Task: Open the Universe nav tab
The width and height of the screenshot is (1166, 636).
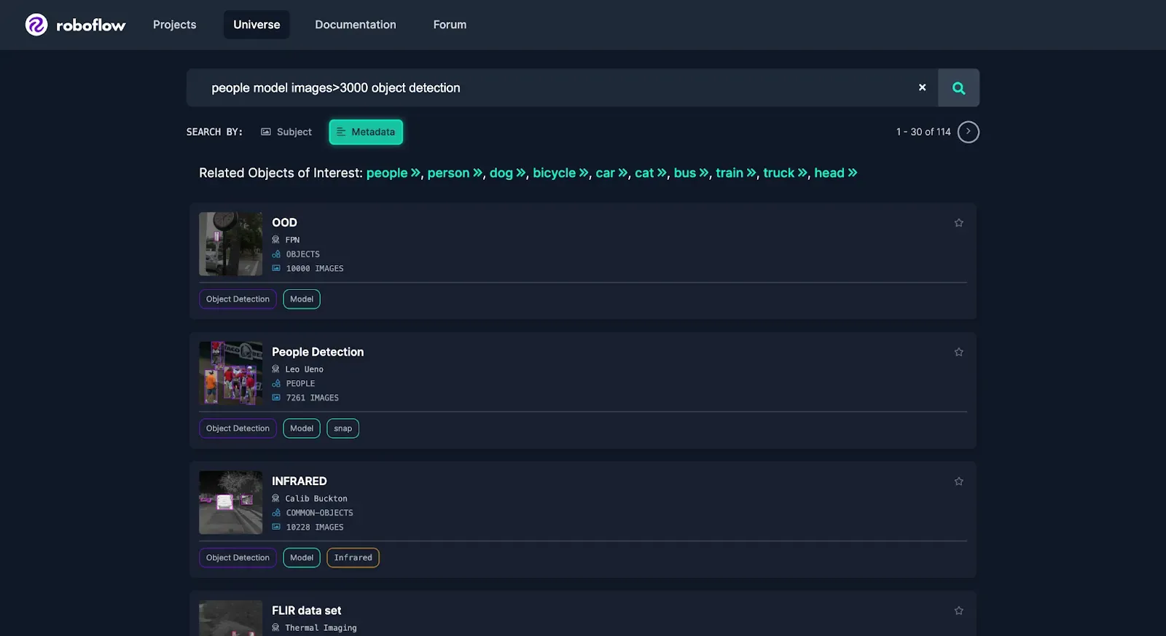Action: [257, 25]
